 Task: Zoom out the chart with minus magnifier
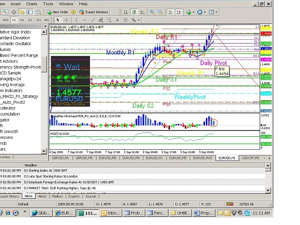160,12
